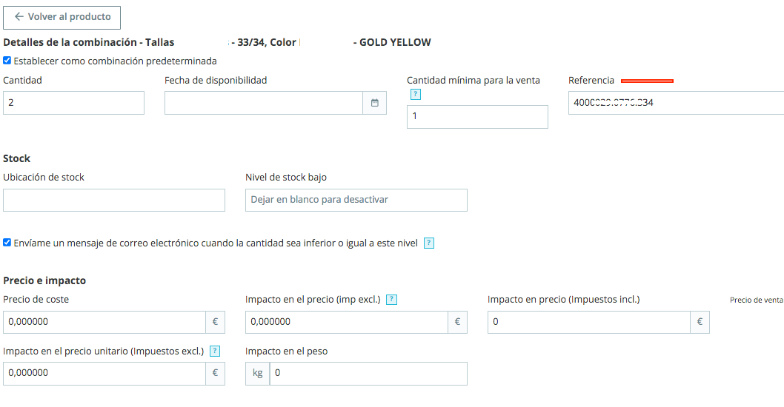Click the back arrow on Volver al producto
784x407 pixels.
(19, 17)
